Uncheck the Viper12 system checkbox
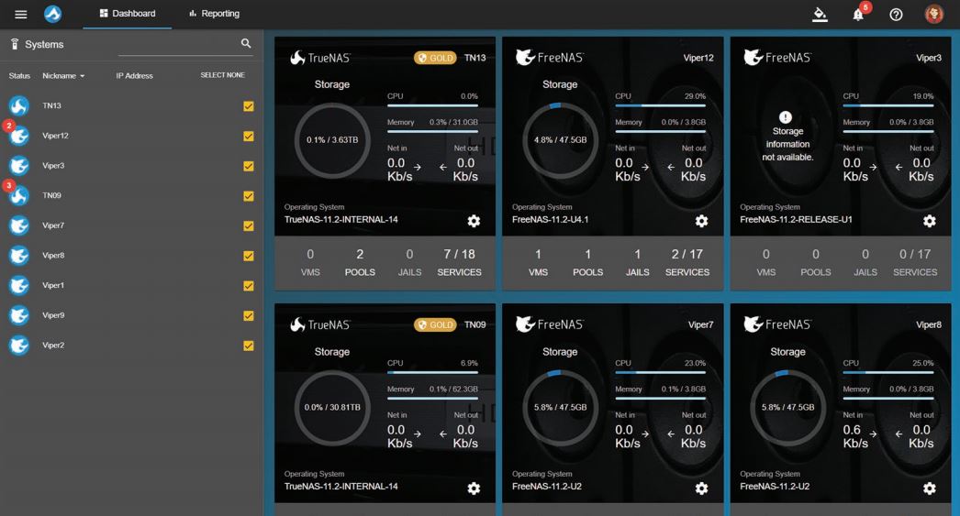The height and width of the screenshot is (516, 960). [x=249, y=137]
